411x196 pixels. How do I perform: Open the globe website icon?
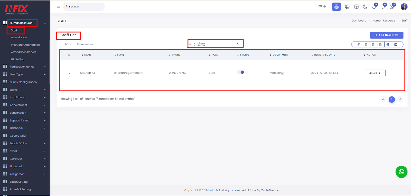[x=347, y=7]
